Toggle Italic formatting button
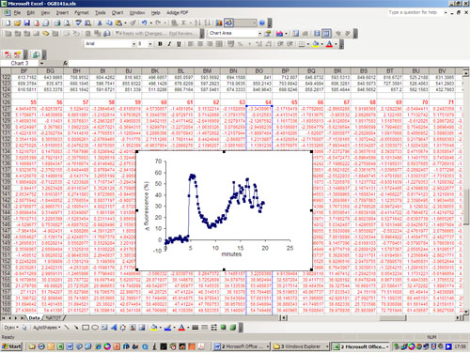This screenshot has width=470, height=353. click(169, 44)
